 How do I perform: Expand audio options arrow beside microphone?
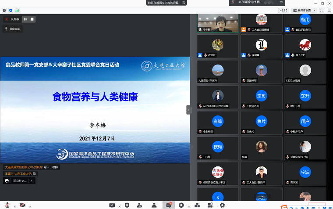pyautogui.click(x=14, y=206)
